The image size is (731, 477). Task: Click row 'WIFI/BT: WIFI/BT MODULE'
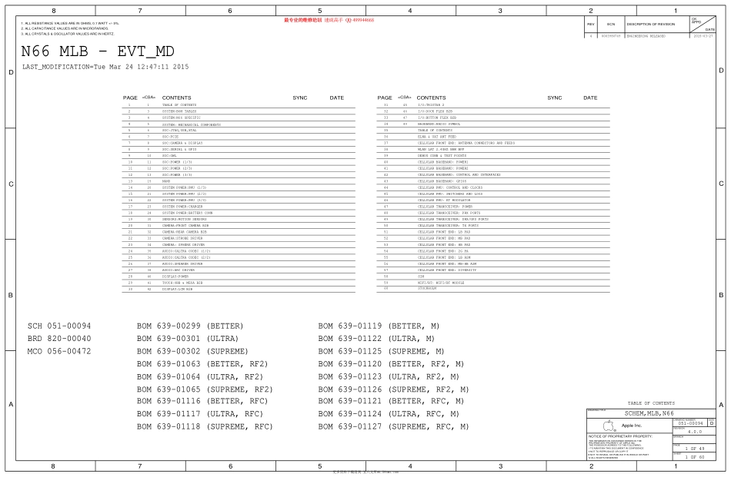coord(493,283)
